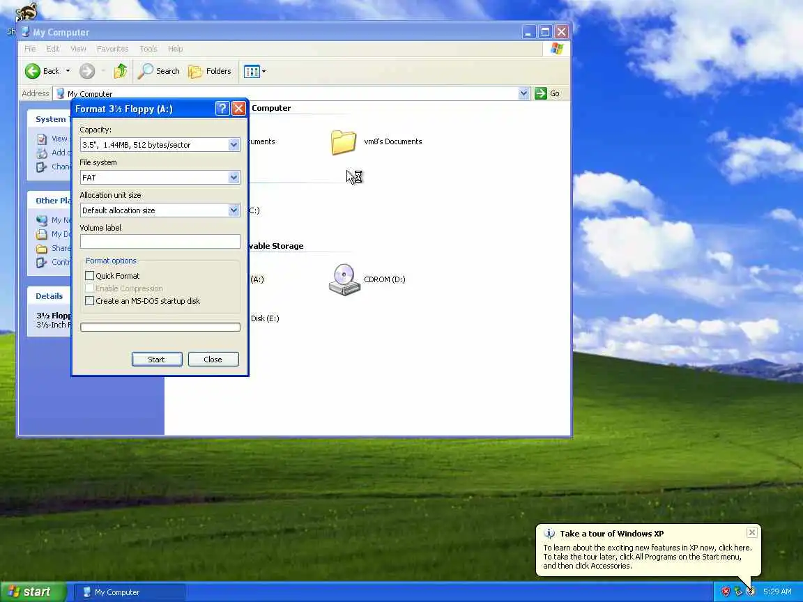The height and width of the screenshot is (602, 803).
Task: Click the Format dialog help question mark
Action: pos(222,109)
